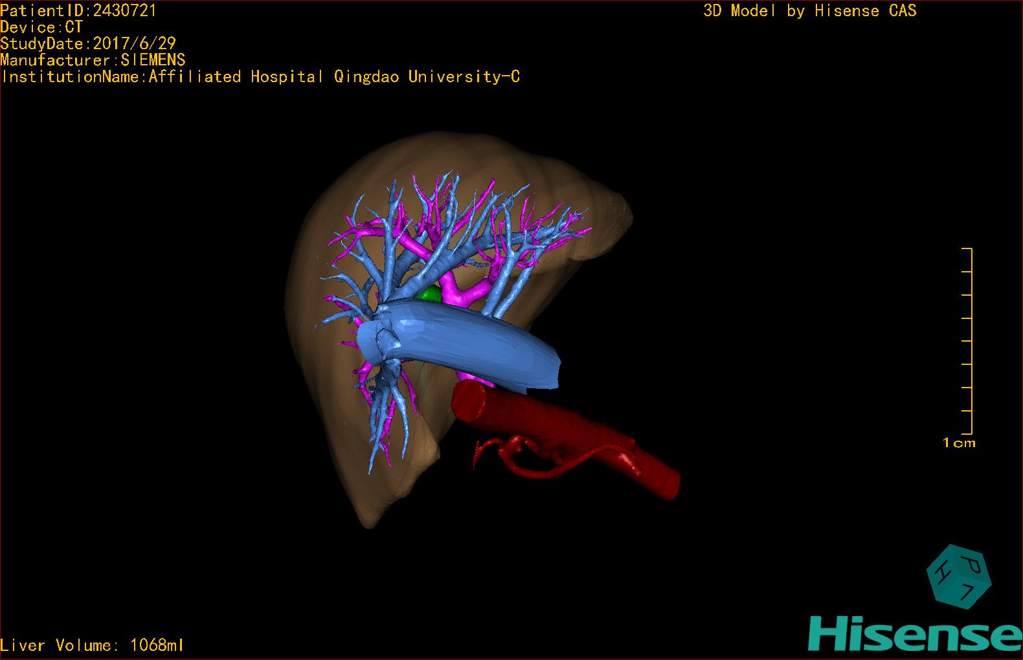The height and width of the screenshot is (660, 1023).
Task: Click the Liver Volume 1068ml readout
Action: click(93, 645)
